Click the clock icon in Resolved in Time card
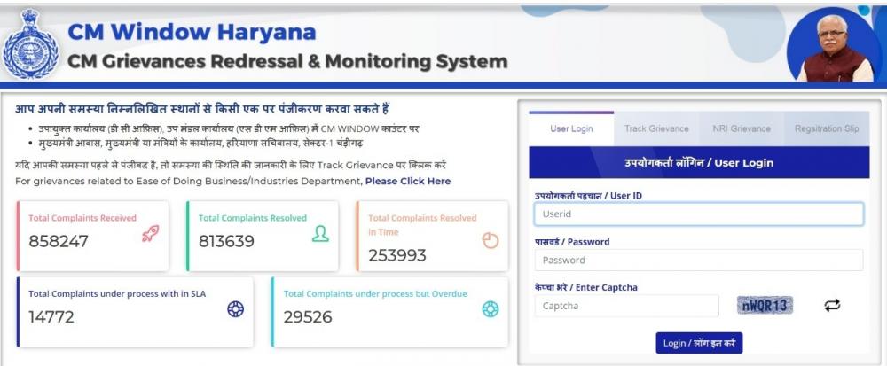Viewport: 887px width, 366px height. (490, 241)
